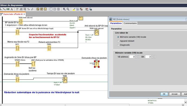Select the Appareil distant radio option
Screen dimensions: 187x106
click(118, 41)
